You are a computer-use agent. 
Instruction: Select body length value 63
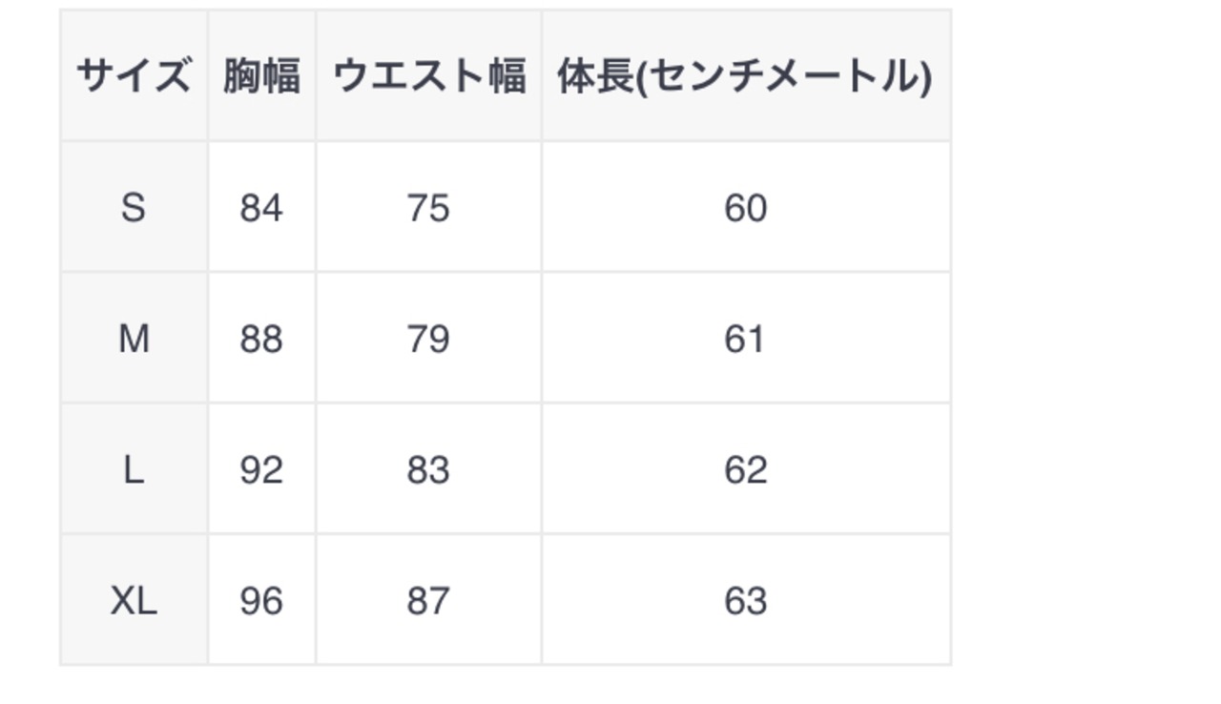745,600
